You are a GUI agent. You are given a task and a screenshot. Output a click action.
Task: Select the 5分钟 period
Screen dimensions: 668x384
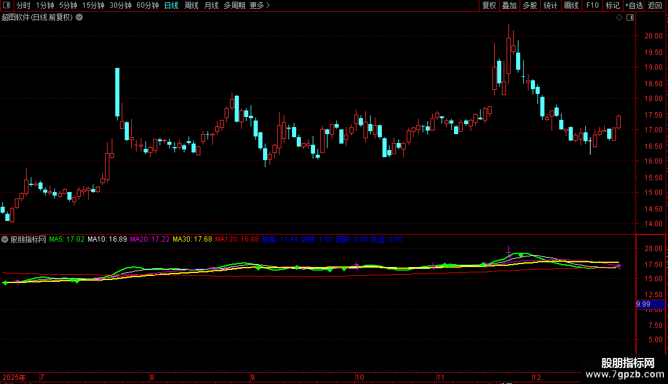click(x=68, y=5)
